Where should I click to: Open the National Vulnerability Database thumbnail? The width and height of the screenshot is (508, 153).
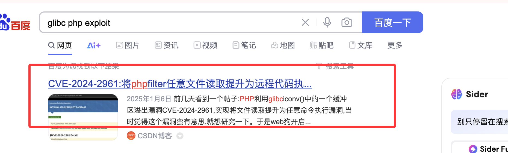(83, 117)
